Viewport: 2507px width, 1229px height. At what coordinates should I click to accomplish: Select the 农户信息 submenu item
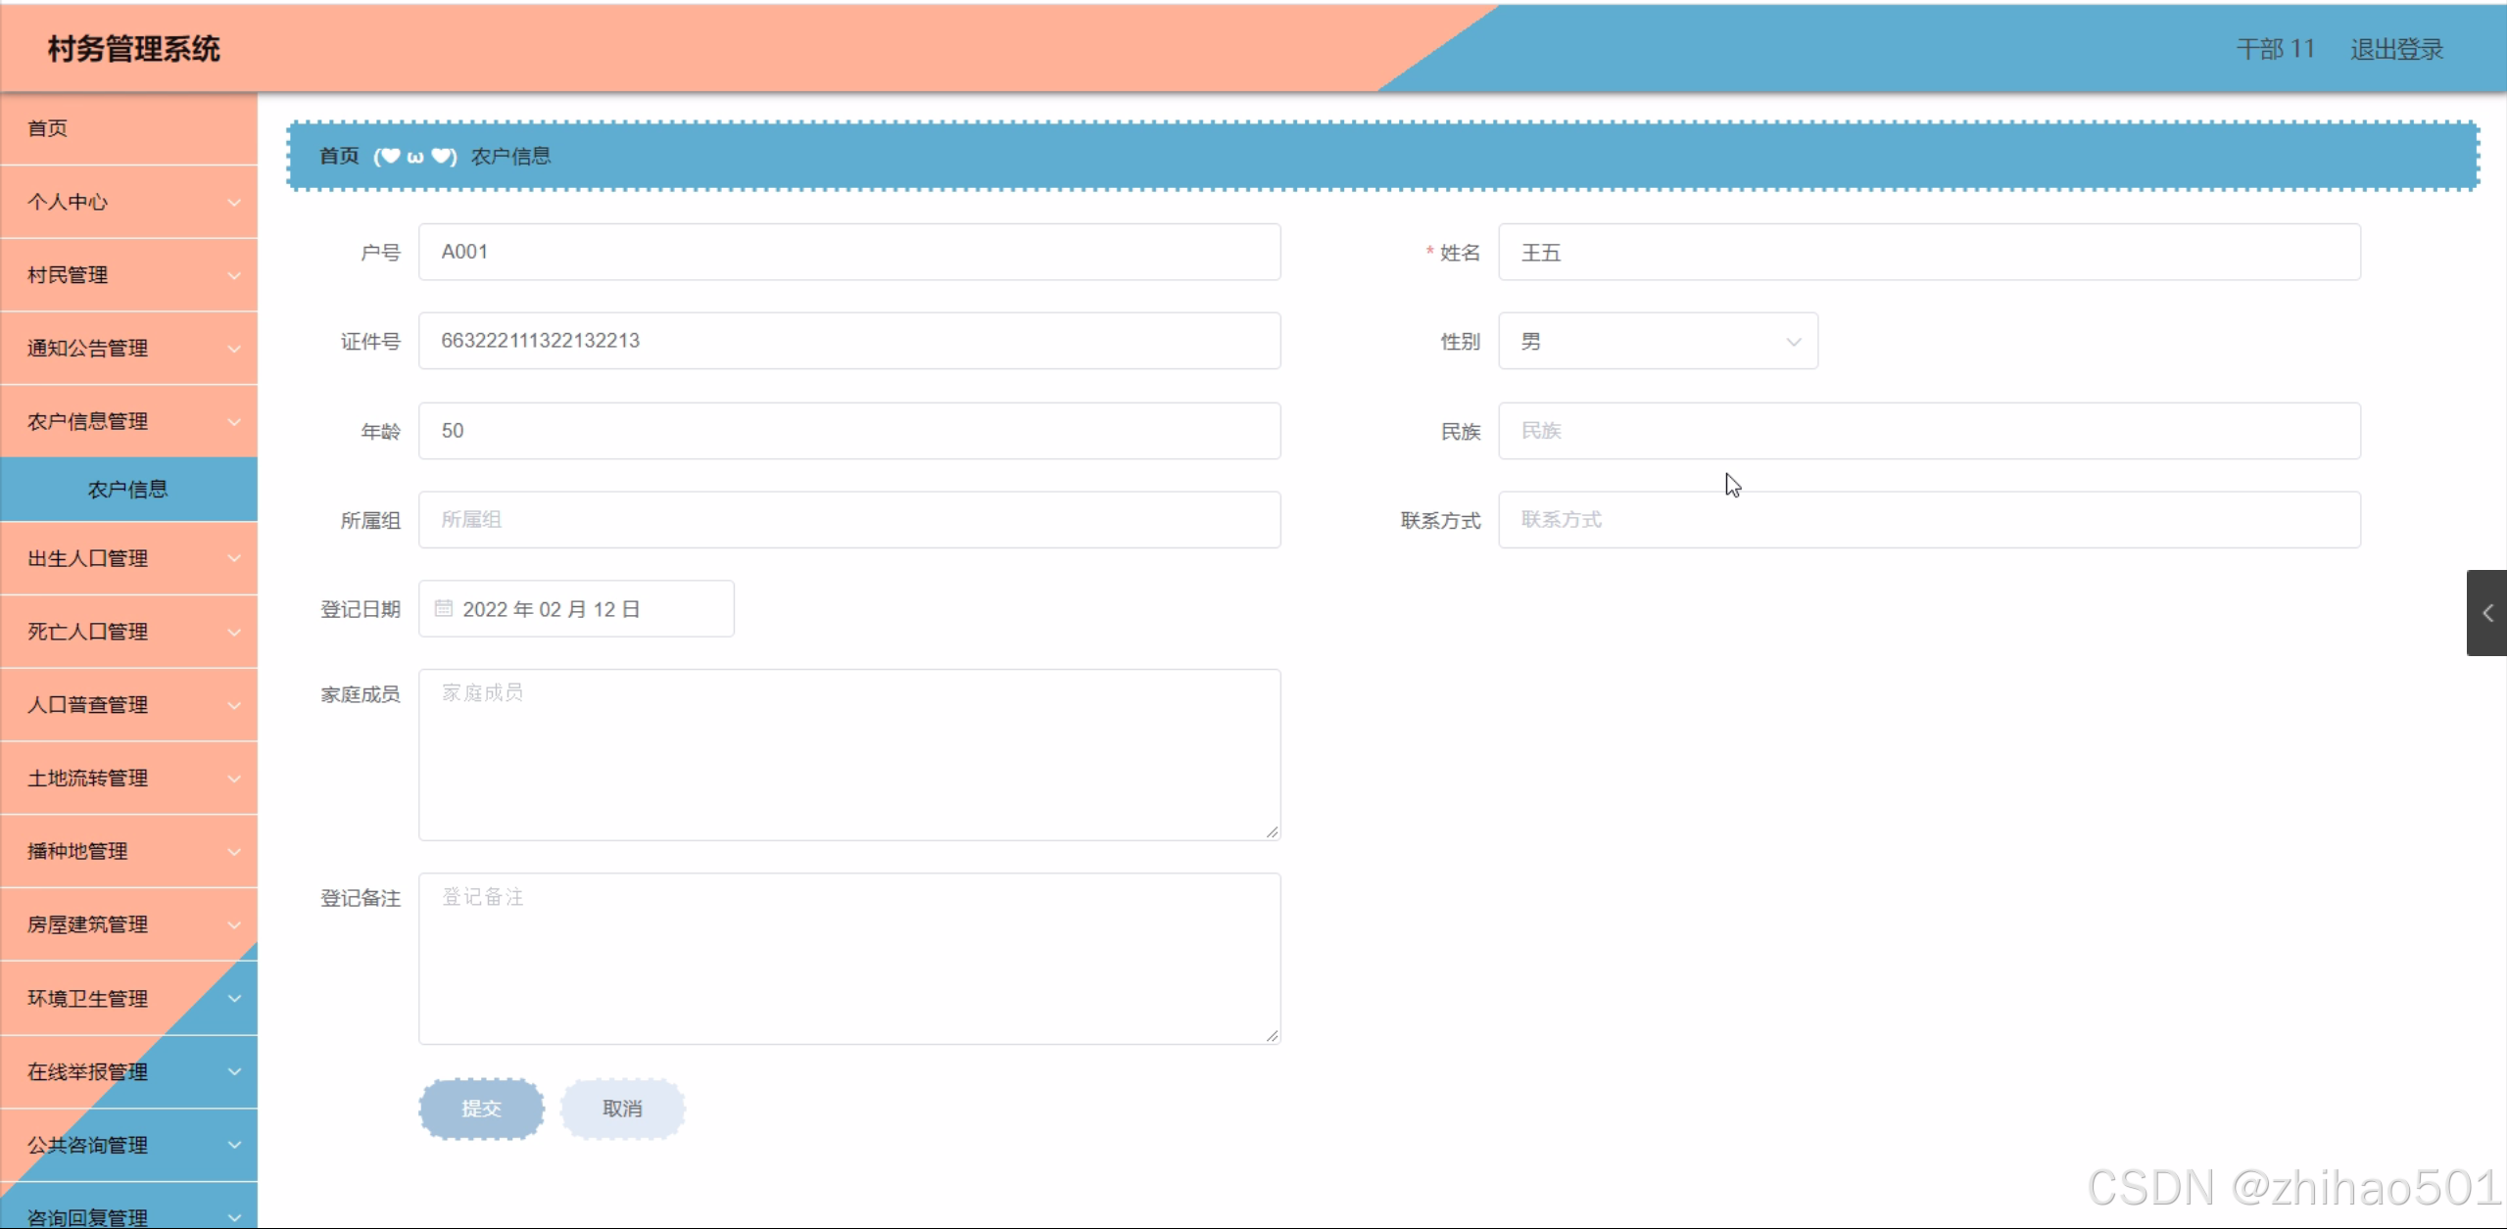pyautogui.click(x=128, y=490)
